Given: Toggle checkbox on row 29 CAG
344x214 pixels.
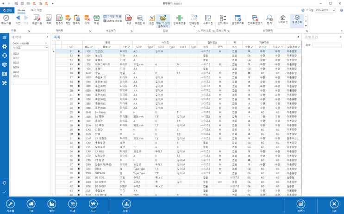Looking at the screenshot, I should tap(79, 130).
